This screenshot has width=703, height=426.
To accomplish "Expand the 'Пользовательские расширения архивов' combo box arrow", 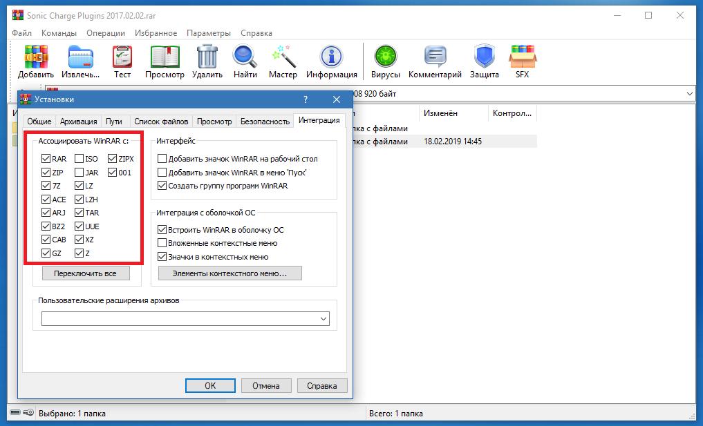I will click(324, 319).
